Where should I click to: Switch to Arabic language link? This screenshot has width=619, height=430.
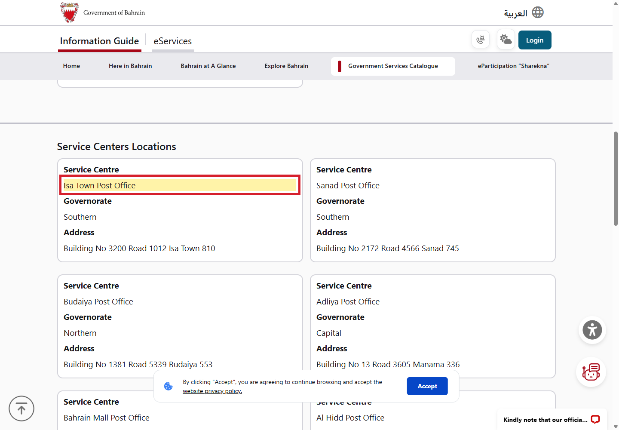click(515, 13)
